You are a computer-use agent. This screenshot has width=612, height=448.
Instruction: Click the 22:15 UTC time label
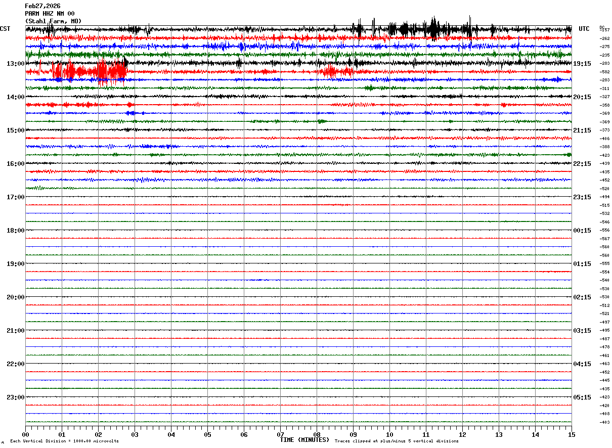pos(582,164)
